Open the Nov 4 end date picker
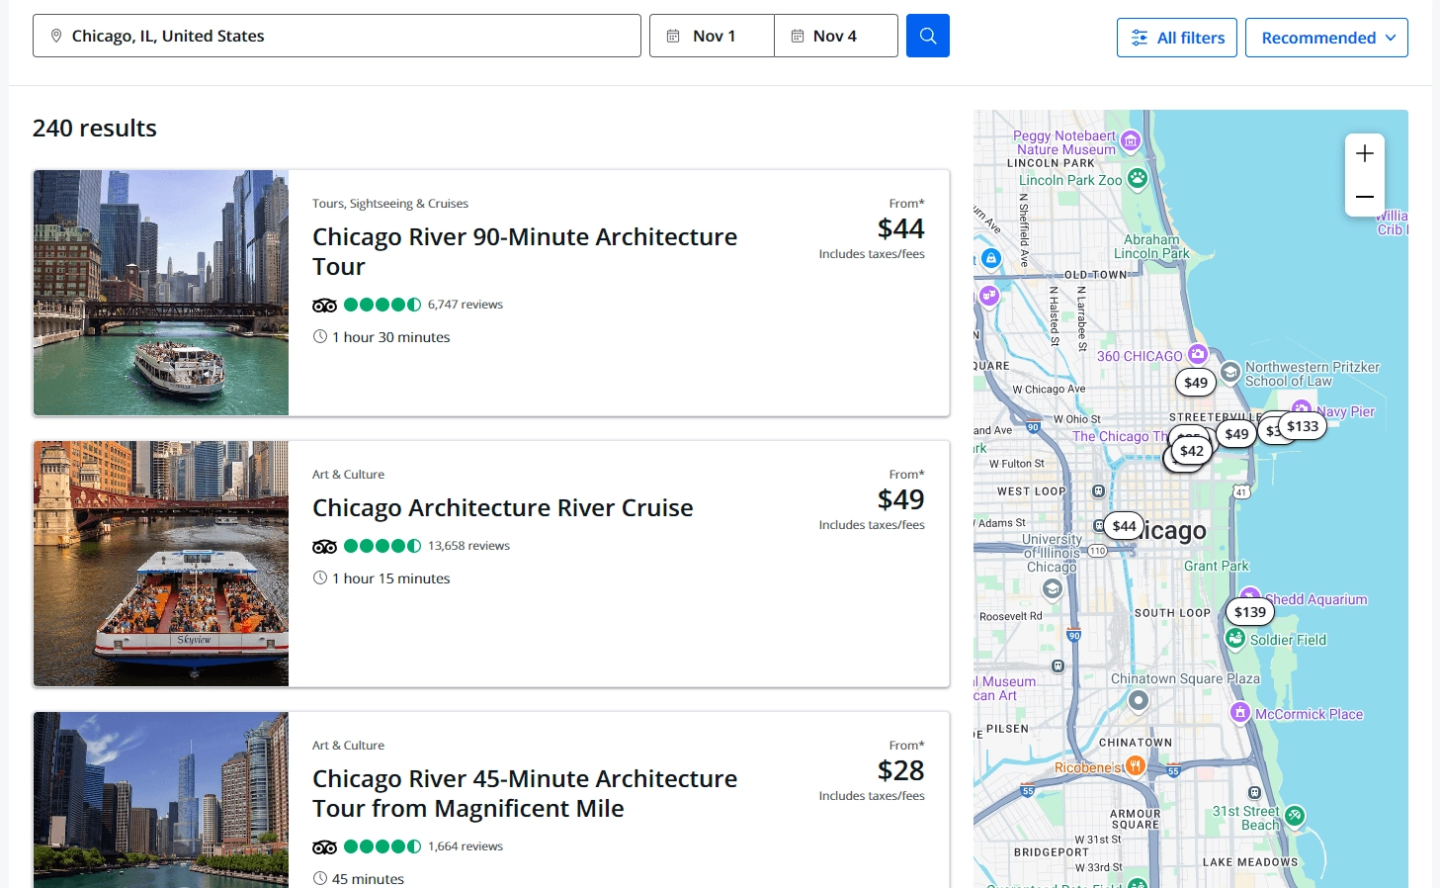Image resolution: width=1440 pixels, height=888 pixels. (x=835, y=36)
